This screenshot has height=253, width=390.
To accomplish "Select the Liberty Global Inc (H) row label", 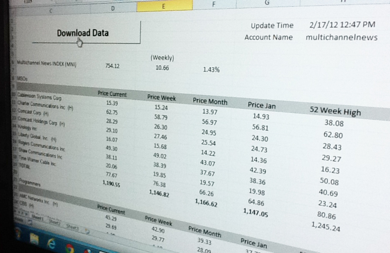I will (37, 137).
